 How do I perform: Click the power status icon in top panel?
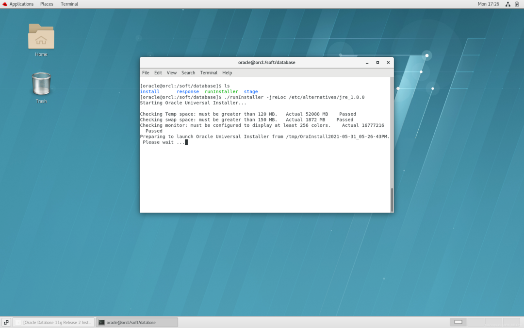tap(516, 4)
